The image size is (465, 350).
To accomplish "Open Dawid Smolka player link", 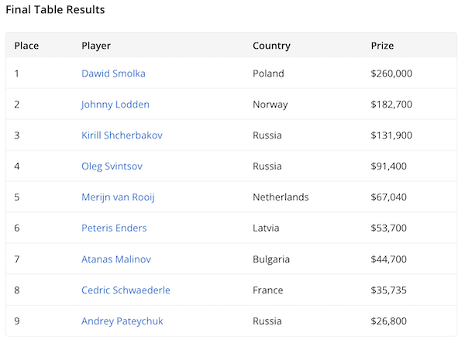I will point(113,74).
